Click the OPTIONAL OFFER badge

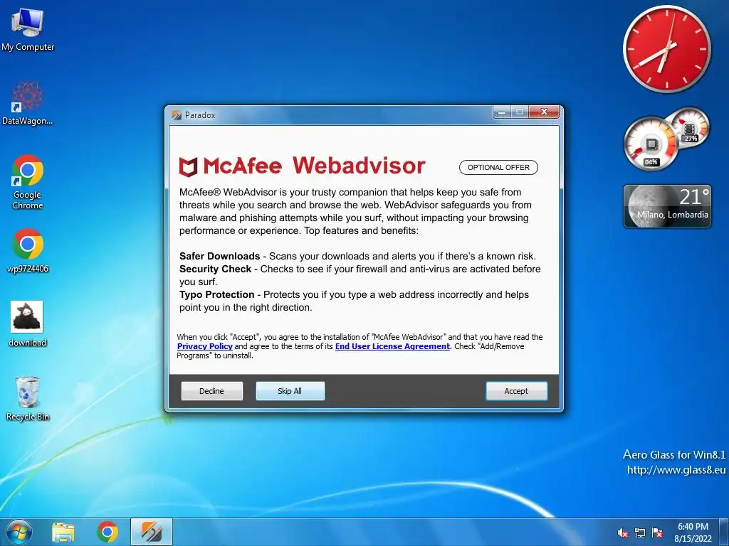coord(498,168)
